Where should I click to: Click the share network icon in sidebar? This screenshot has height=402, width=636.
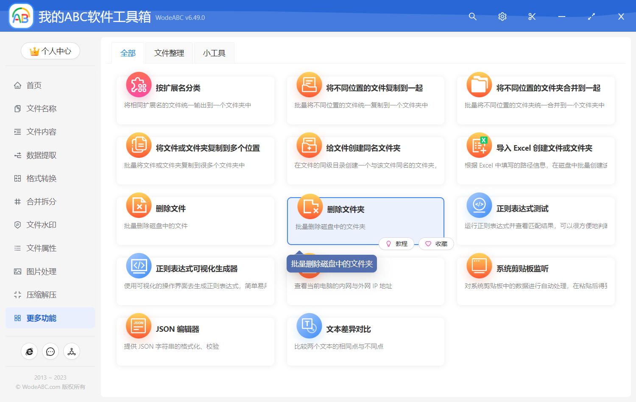click(72, 352)
